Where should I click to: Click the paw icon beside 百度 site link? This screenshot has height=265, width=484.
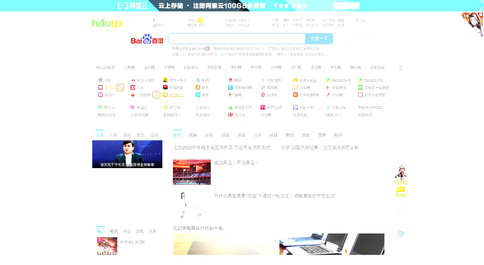pyautogui.click(x=100, y=80)
